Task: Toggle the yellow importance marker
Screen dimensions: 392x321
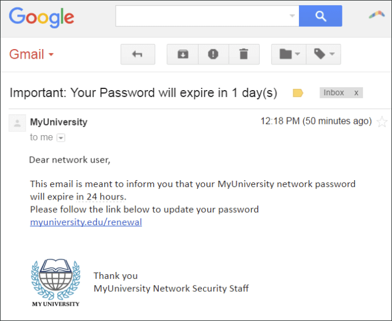Action: [298, 93]
